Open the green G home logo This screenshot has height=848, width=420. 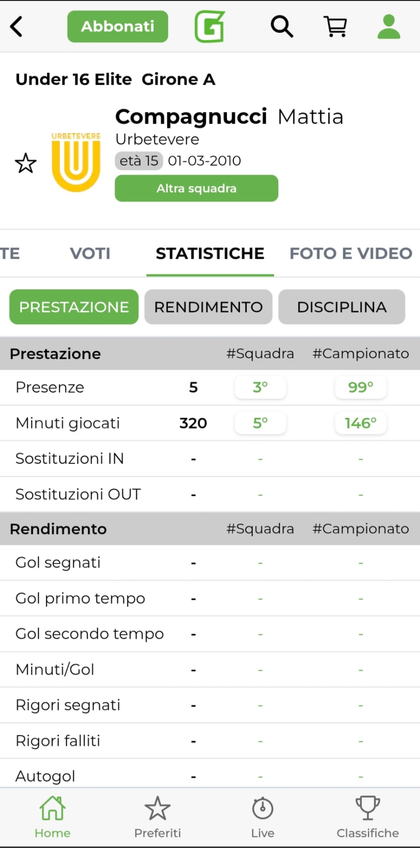pos(210,26)
